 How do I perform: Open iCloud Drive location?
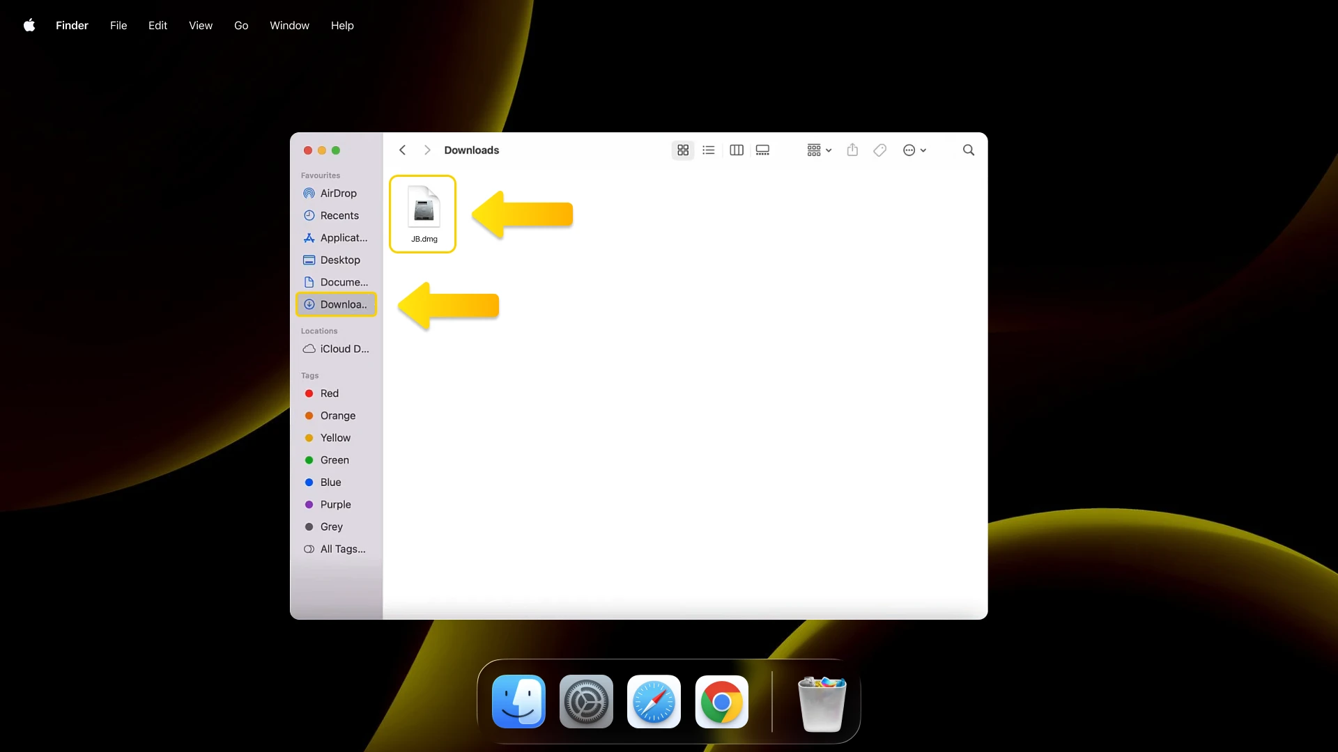tap(344, 349)
